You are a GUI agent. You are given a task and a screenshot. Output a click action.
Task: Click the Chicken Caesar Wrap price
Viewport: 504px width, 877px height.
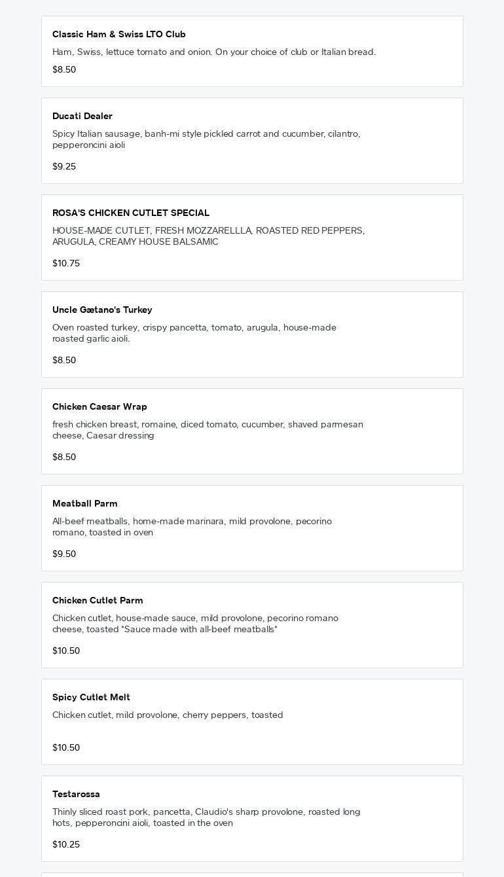(64, 457)
